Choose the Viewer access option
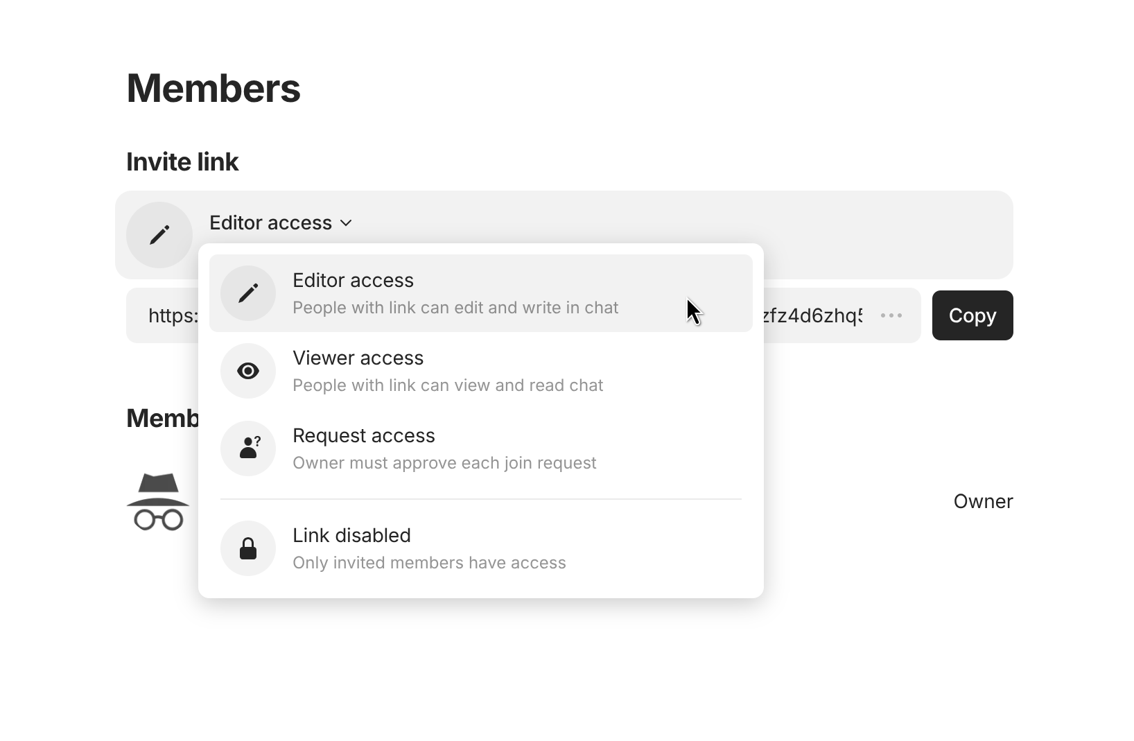This screenshot has height=741, width=1134. [358, 358]
